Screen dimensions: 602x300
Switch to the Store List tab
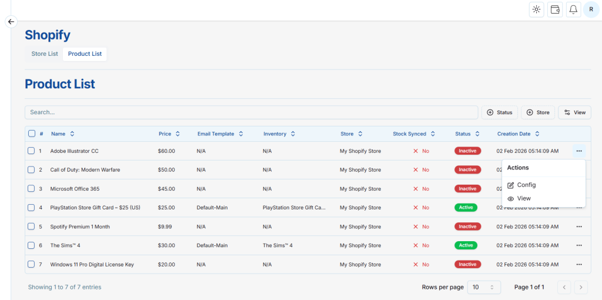tap(45, 54)
